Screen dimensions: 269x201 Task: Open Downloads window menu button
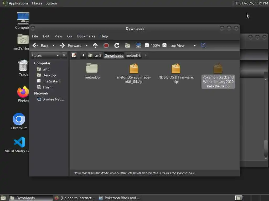[33, 28]
